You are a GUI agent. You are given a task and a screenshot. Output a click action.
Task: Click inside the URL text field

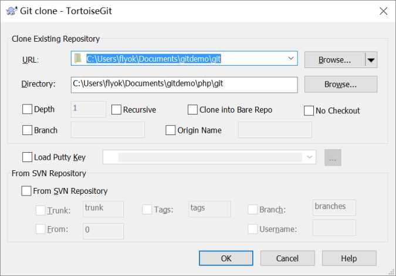[184, 58]
